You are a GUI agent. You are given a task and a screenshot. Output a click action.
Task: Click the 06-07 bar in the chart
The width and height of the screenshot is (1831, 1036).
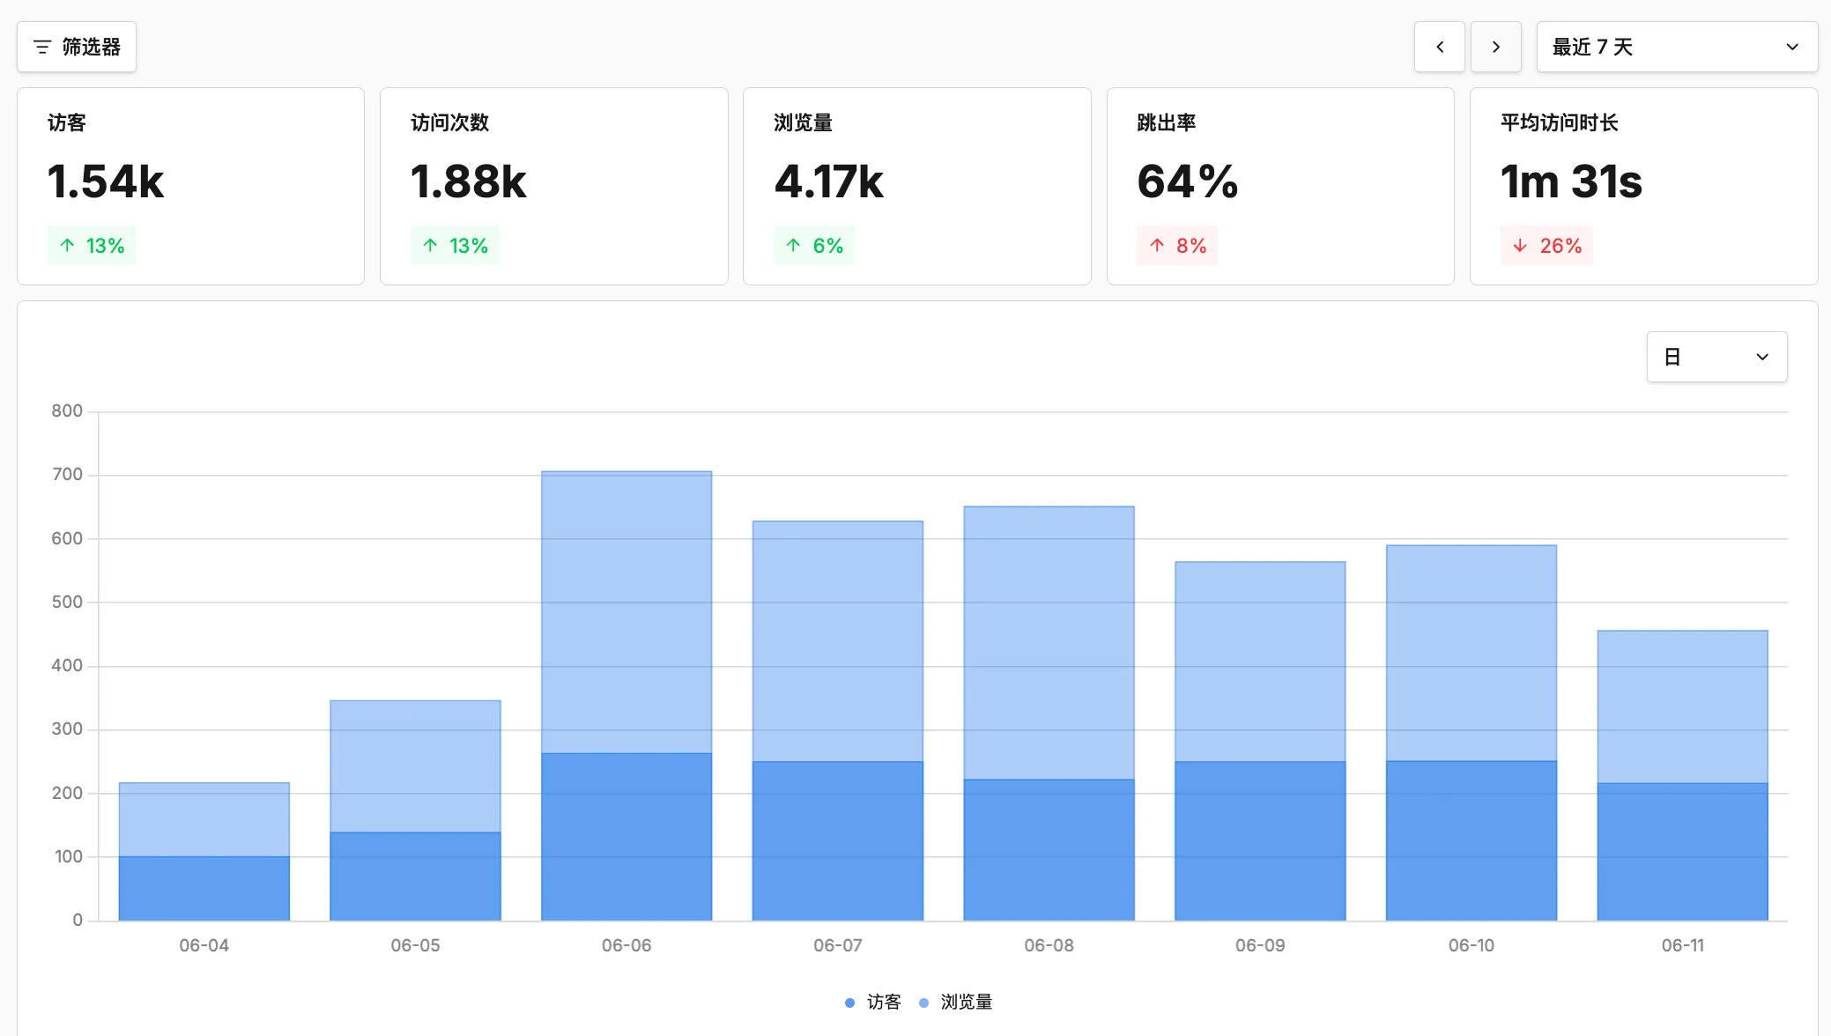tap(838, 721)
